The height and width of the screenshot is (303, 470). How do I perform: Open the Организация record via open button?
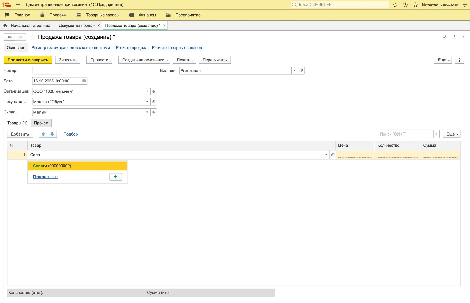point(154,91)
